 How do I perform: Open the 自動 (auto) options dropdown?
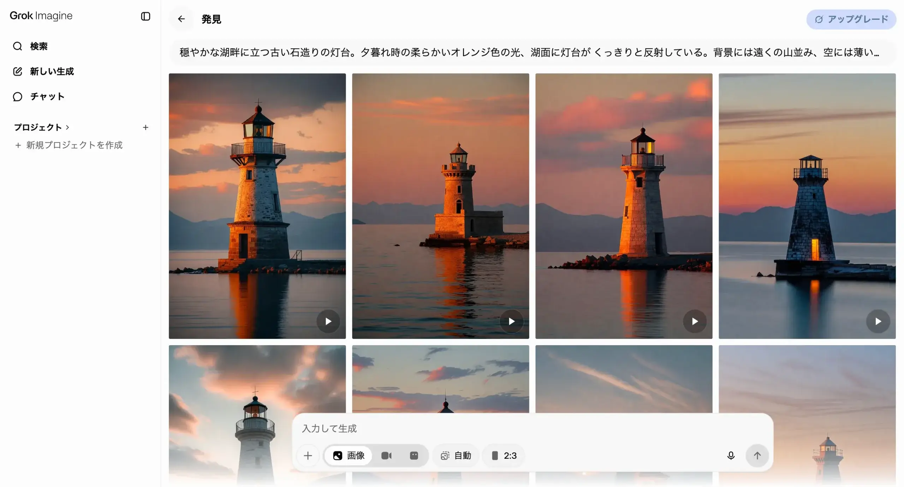click(456, 456)
